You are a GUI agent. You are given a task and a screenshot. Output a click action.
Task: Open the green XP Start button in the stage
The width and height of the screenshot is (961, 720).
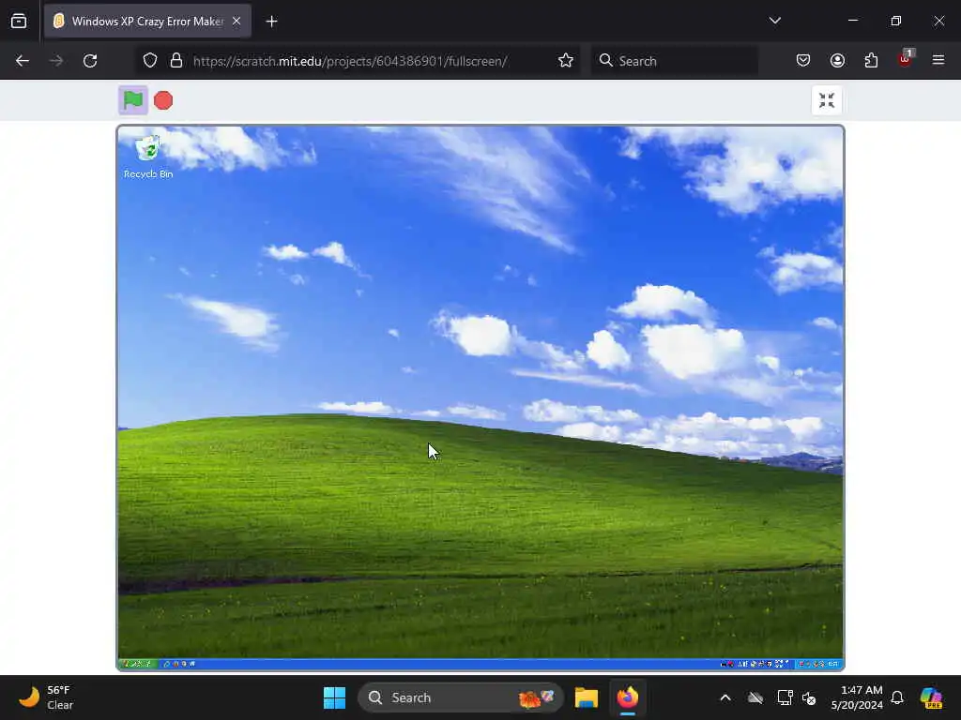[139, 664]
